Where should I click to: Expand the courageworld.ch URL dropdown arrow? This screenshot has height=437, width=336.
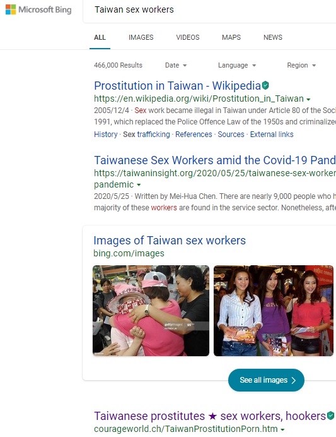pyautogui.click(x=282, y=429)
